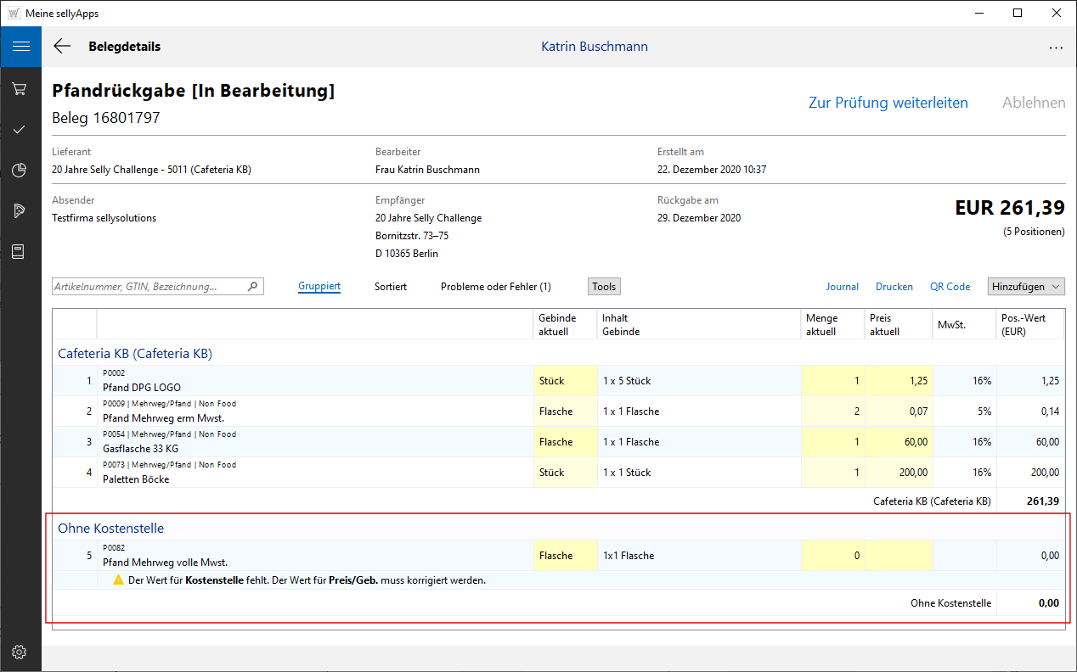This screenshot has width=1077, height=672.
Task: Open the three-dot more options menu
Action: tap(1056, 48)
